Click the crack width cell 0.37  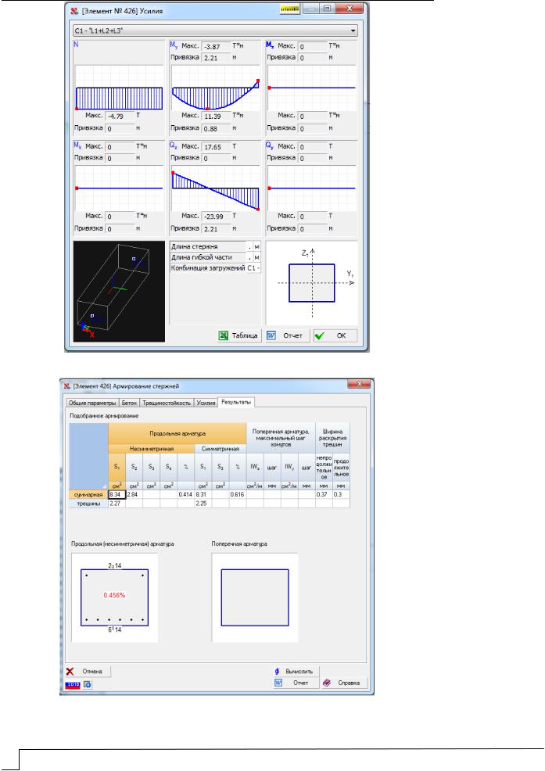(x=323, y=495)
